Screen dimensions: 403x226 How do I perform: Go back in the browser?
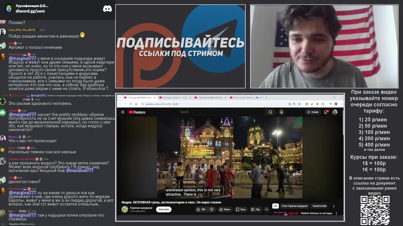pyautogui.click(x=120, y=104)
